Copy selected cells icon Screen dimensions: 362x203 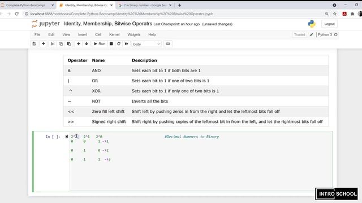[x=61, y=44]
